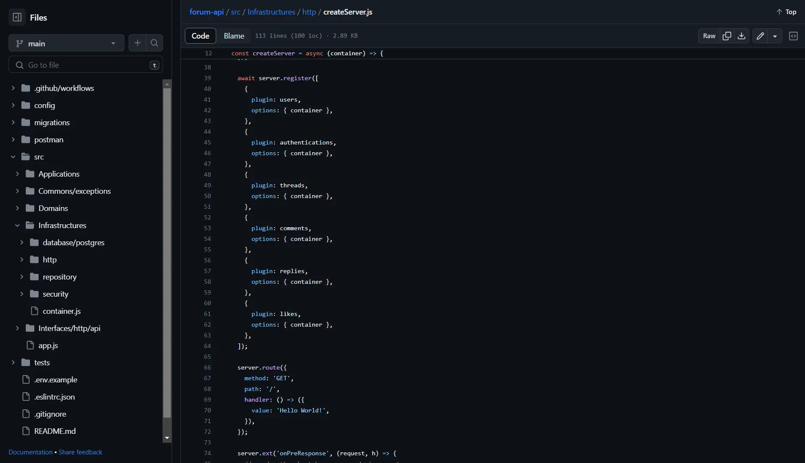Click the repository folder icon
The width and height of the screenshot is (805, 463).
(x=34, y=277)
